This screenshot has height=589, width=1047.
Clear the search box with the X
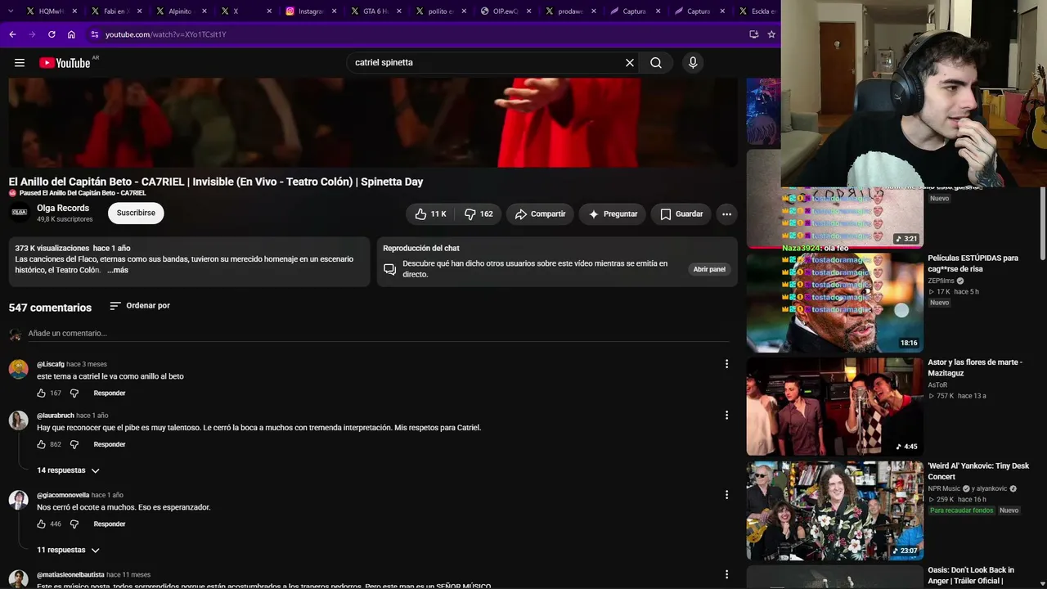point(630,63)
